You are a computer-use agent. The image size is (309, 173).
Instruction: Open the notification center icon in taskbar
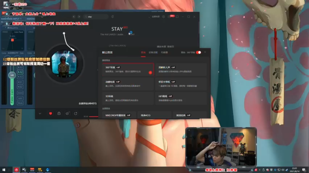(x=304, y=170)
